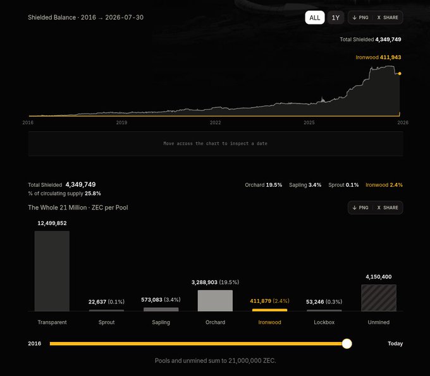
Task: Click the hatched Unmined bar
Action: pos(379,298)
